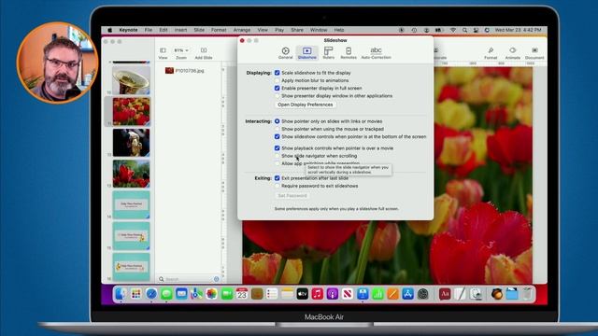Open the General preferences pane
Image resolution: width=598 pixels, height=336 pixels.
285,52
